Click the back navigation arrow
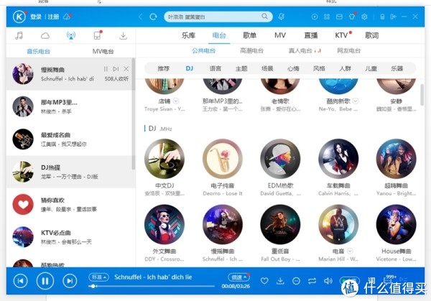 [141, 17]
